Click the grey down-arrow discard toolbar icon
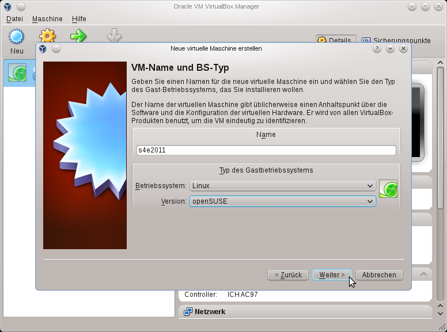Viewport: 447px width, 332px height. click(x=114, y=35)
